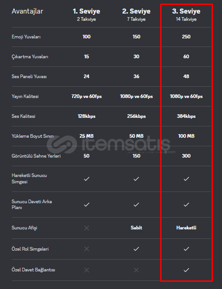Click the itemsatış watermark logo
Image resolution: width=222 pixels, height=289 pixels.
click(109, 144)
